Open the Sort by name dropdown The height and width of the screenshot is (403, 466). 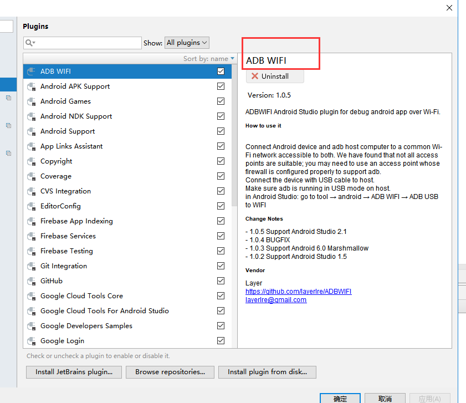(x=209, y=59)
